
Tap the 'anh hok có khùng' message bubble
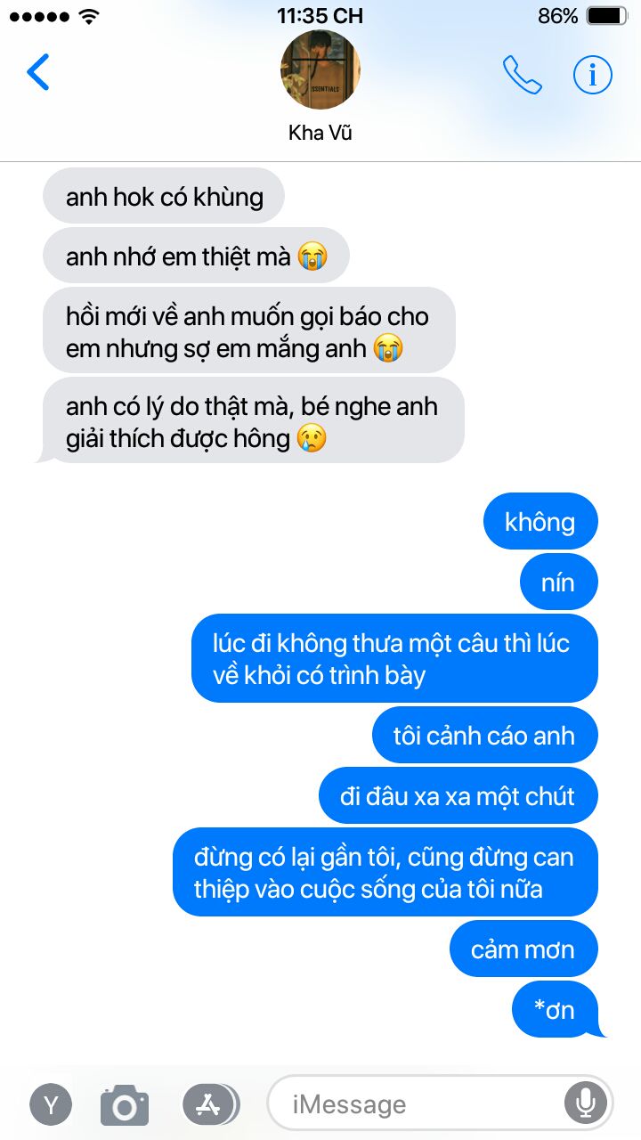coord(164,196)
